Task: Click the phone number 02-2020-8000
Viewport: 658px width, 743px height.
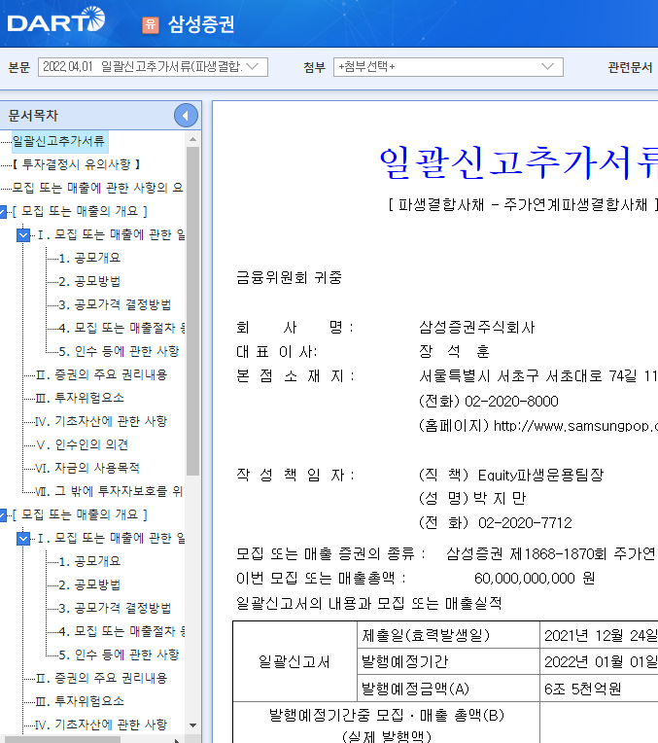Action: point(511,402)
